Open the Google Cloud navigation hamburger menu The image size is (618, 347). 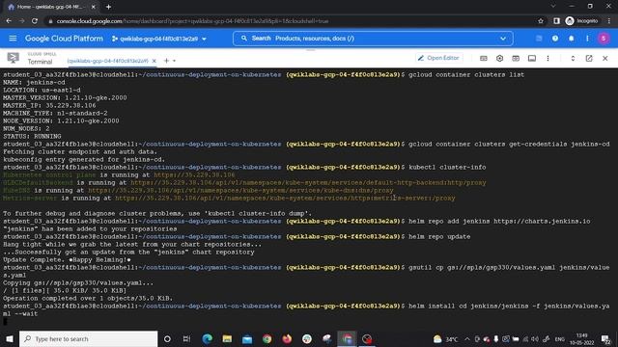click(13, 39)
